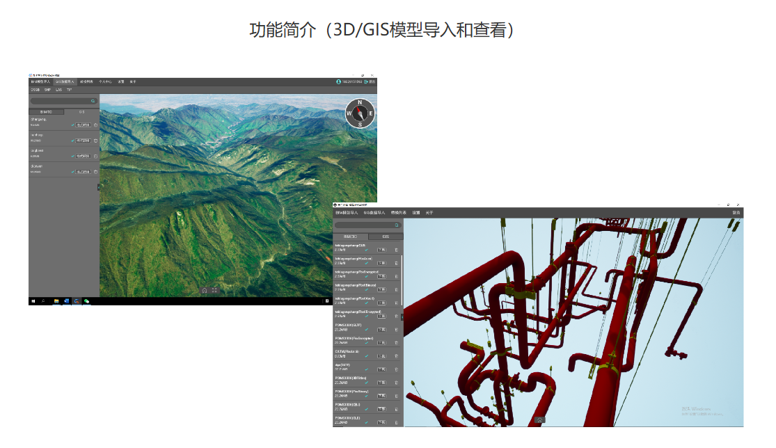The height and width of the screenshot is (448, 776).
Task: Open Windows Start button on taskbar
Action: pyautogui.click(x=33, y=301)
